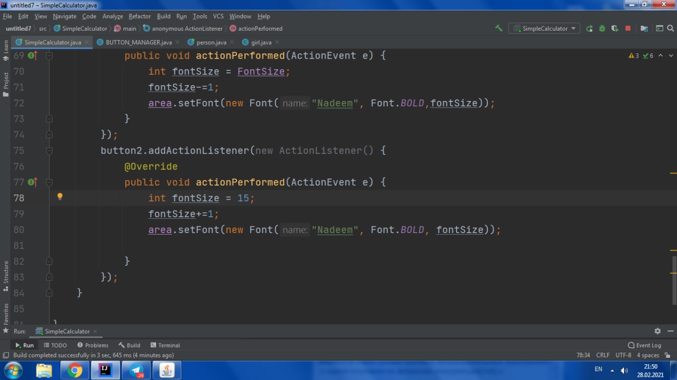Click the main method breadcrumb
Image resolution: width=677 pixels, height=380 pixels.
click(x=125, y=29)
